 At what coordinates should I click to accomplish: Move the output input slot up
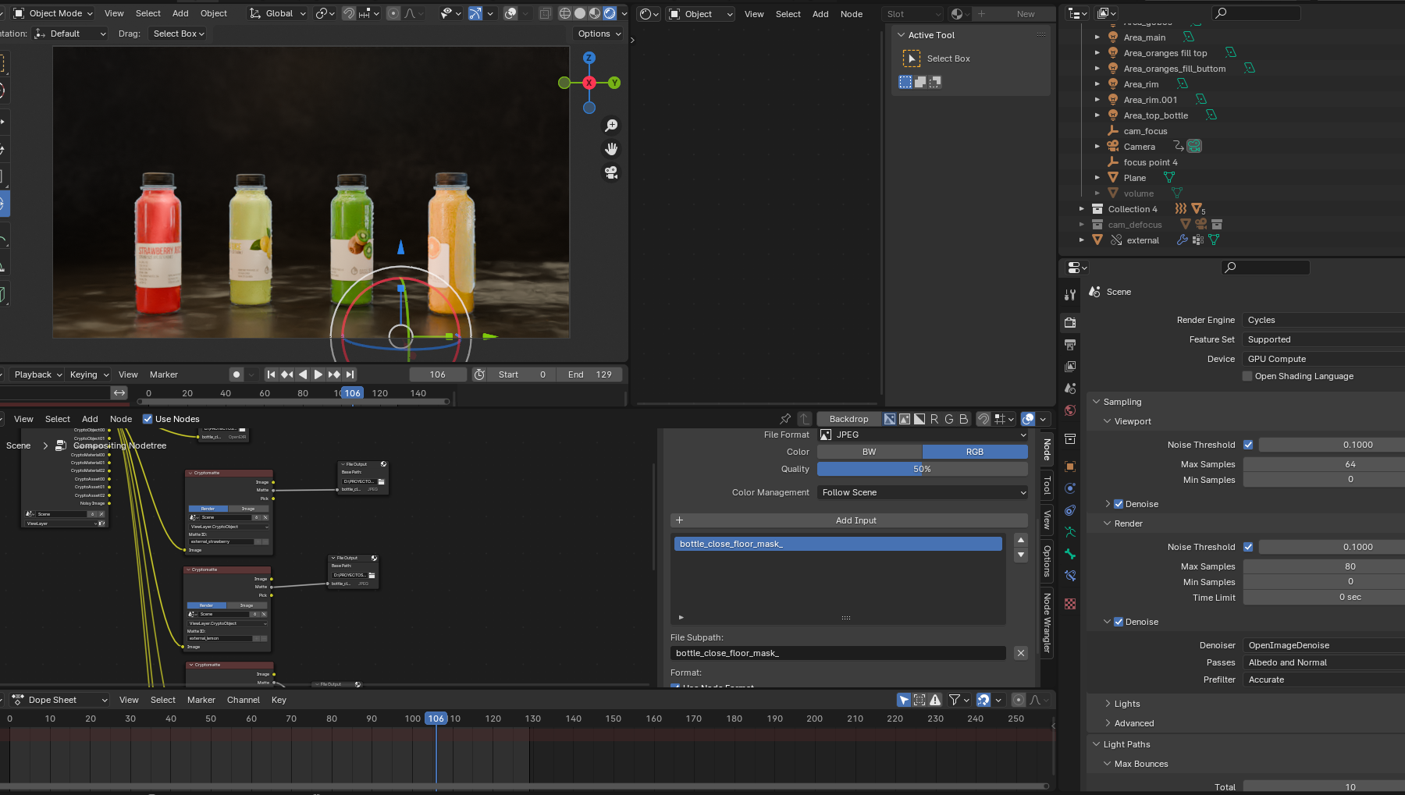pos(1020,540)
